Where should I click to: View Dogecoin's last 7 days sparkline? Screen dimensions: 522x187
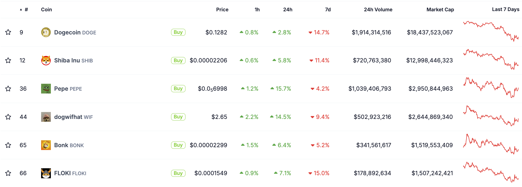[x=491, y=31]
